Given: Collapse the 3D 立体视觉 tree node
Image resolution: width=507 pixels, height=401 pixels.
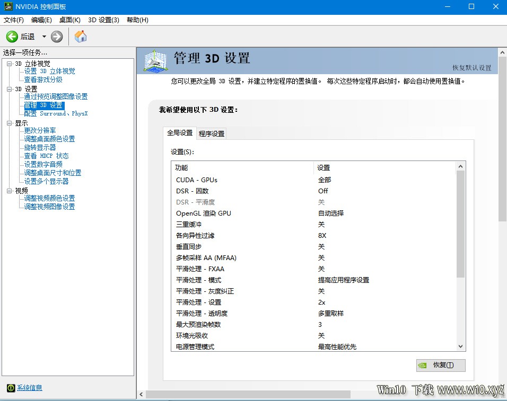Looking at the screenshot, I should (10, 64).
